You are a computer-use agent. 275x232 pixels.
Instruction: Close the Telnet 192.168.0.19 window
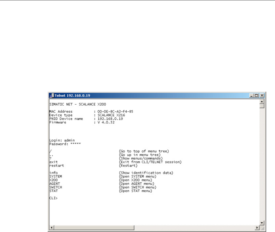(x=262, y=95)
